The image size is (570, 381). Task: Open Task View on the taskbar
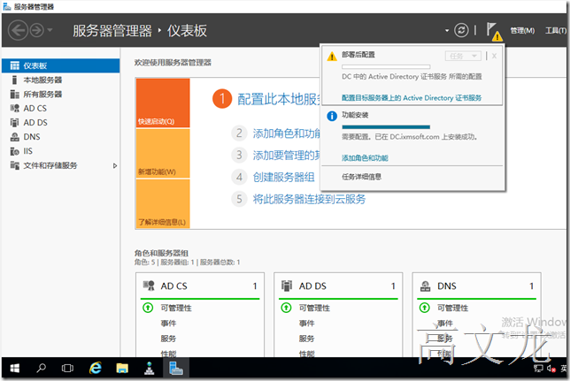point(67,369)
